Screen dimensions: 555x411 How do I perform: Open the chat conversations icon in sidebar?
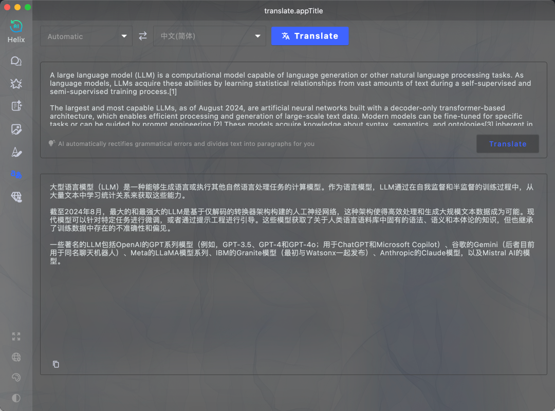(16, 61)
